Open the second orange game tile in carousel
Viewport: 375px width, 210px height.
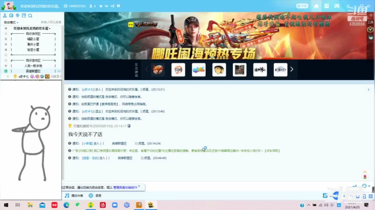[178, 70]
